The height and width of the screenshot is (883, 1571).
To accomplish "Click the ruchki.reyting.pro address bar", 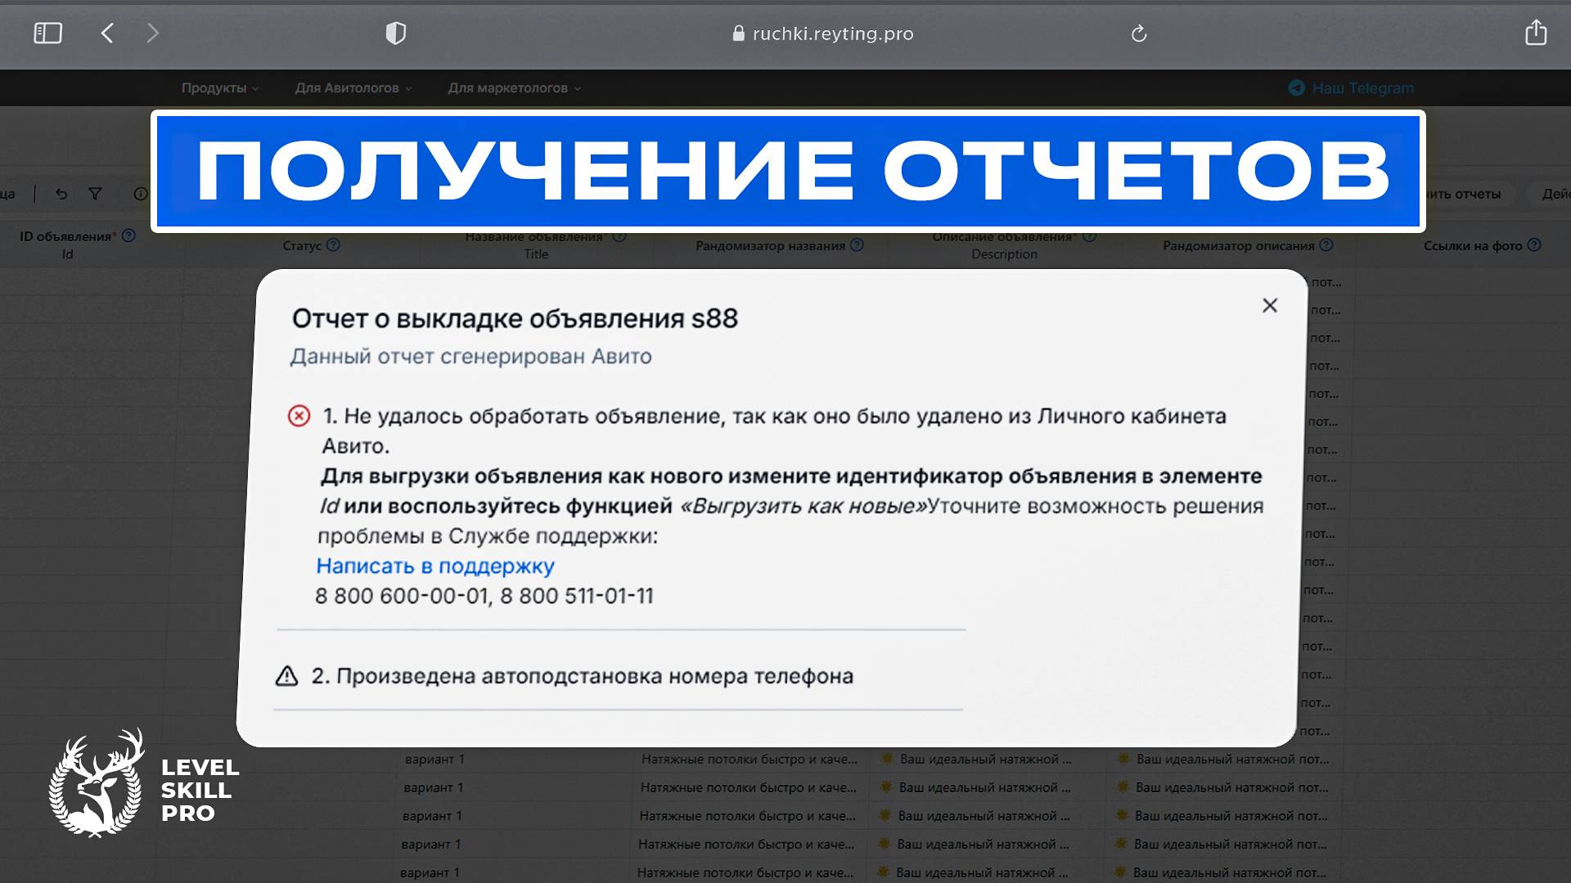I will [822, 34].
